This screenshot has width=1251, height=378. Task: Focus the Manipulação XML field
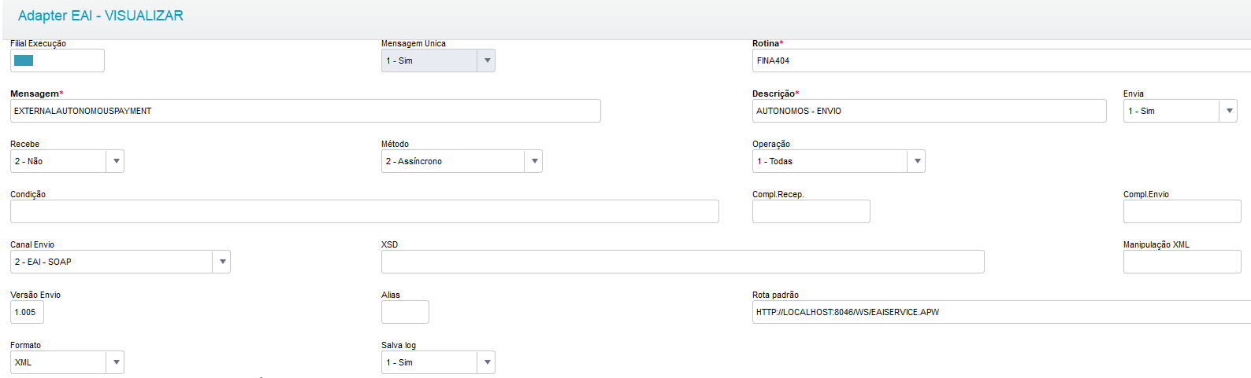tap(1182, 262)
